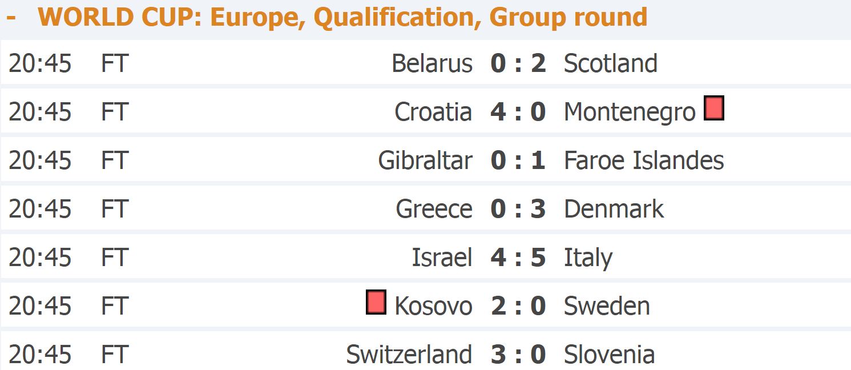851x370 pixels.
Task: Open the Scotland team link
Action: pyautogui.click(x=610, y=63)
